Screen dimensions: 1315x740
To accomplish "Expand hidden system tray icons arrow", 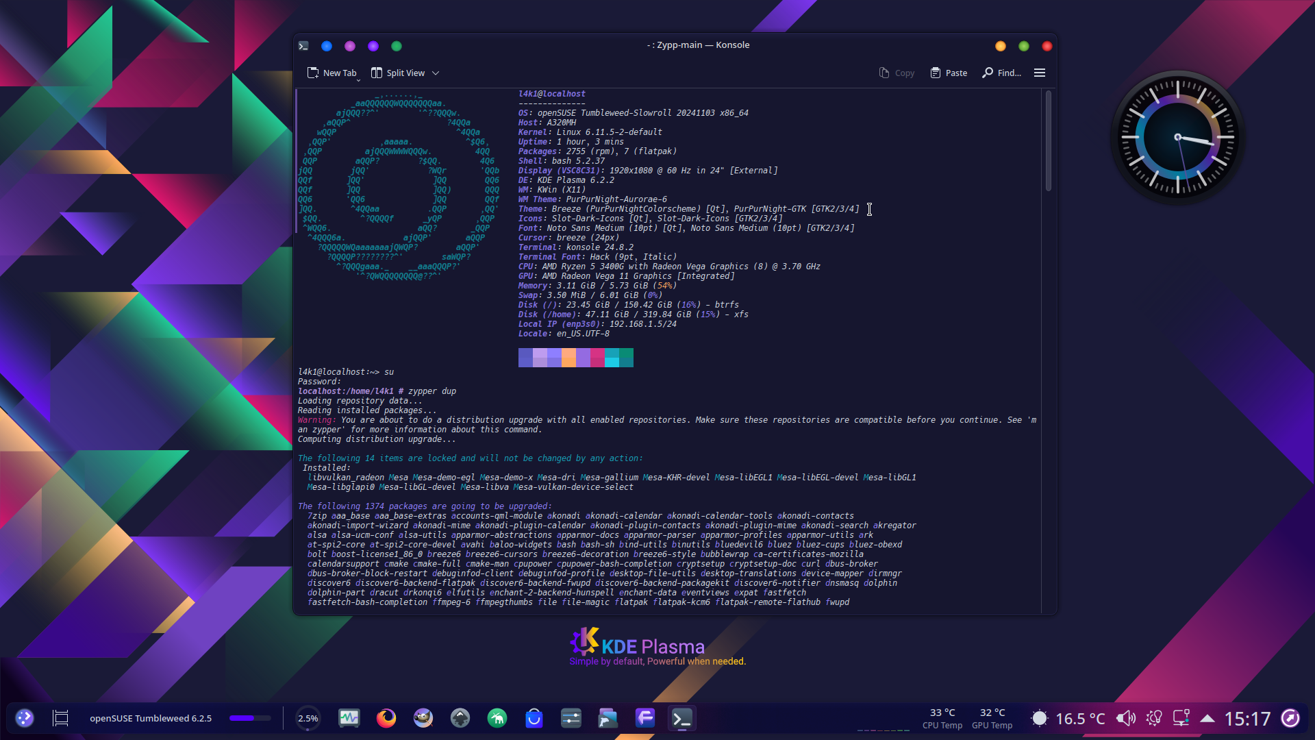I will (x=1207, y=718).
